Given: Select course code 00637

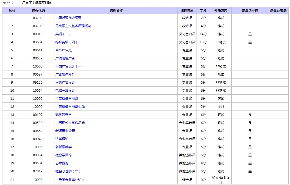Looking at the screenshot, I should 38,74.
